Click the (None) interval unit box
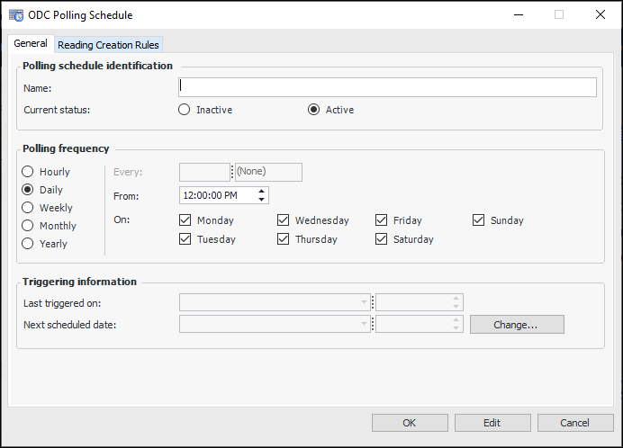Viewport: 623px width, 448px height. 267,172
